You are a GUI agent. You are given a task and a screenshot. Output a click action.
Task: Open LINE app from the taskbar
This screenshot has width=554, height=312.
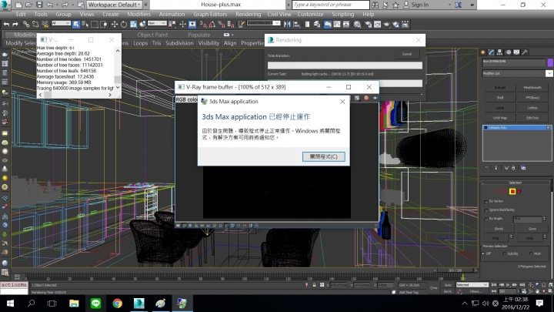[x=95, y=304]
